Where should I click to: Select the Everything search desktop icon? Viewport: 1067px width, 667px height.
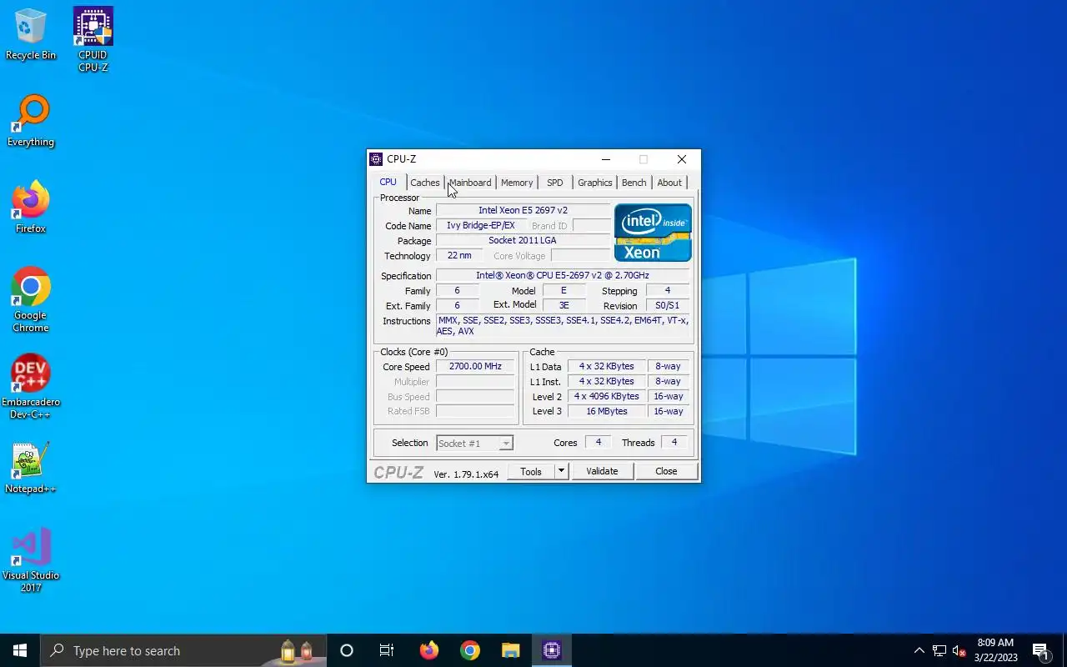pyautogui.click(x=31, y=122)
